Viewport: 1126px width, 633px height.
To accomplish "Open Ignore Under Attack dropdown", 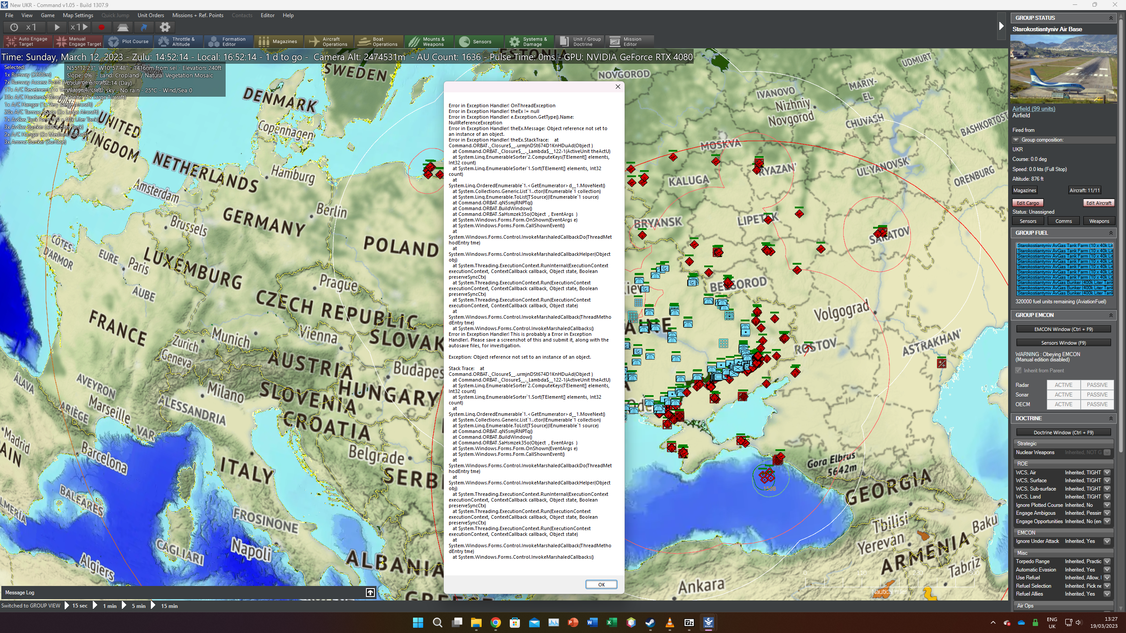I will pyautogui.click(x=1107, y=541).
